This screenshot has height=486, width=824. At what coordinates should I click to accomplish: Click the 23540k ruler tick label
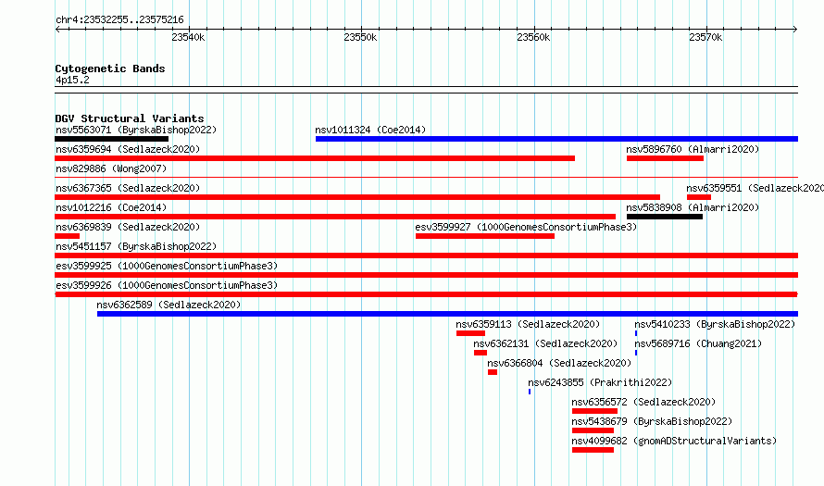click(x=188, y=37)
